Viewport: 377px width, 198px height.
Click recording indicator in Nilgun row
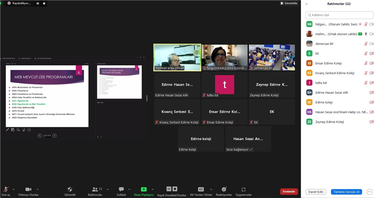(360, 24)
